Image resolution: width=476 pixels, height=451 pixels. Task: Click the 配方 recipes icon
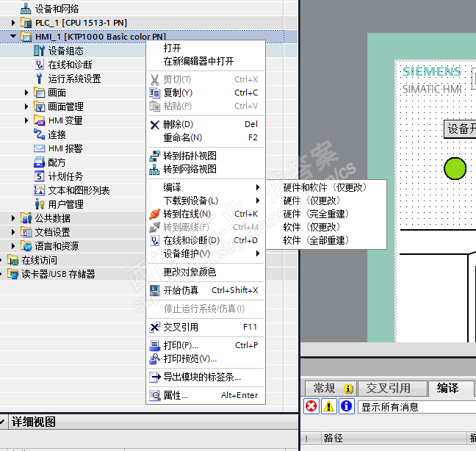[x=39, y=162]
